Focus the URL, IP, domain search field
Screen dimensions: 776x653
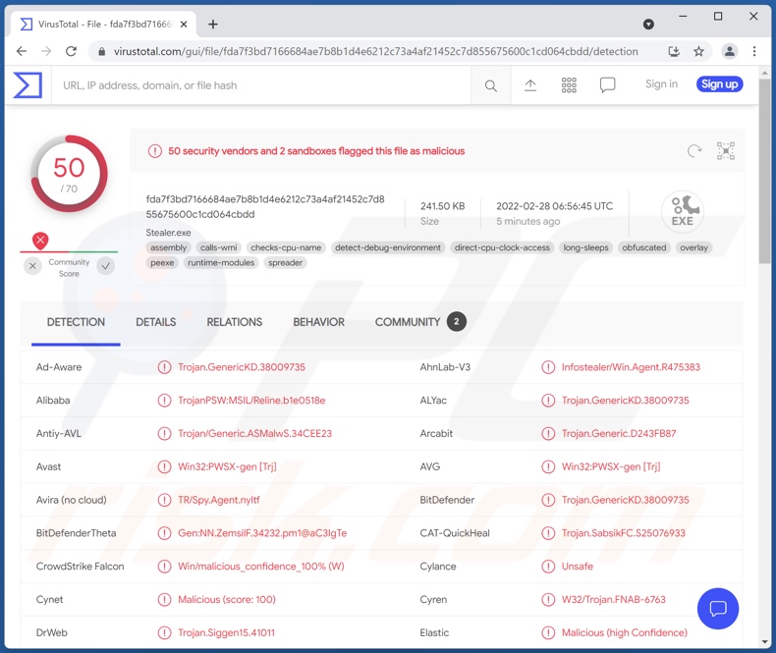click(x=261, y=85)
